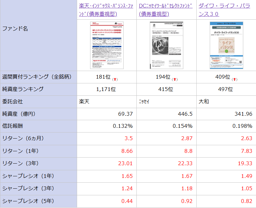Screen dimensions: 256x208
Task: Click the 1.67 Sharpe ratio value
Action: [187, 176]
